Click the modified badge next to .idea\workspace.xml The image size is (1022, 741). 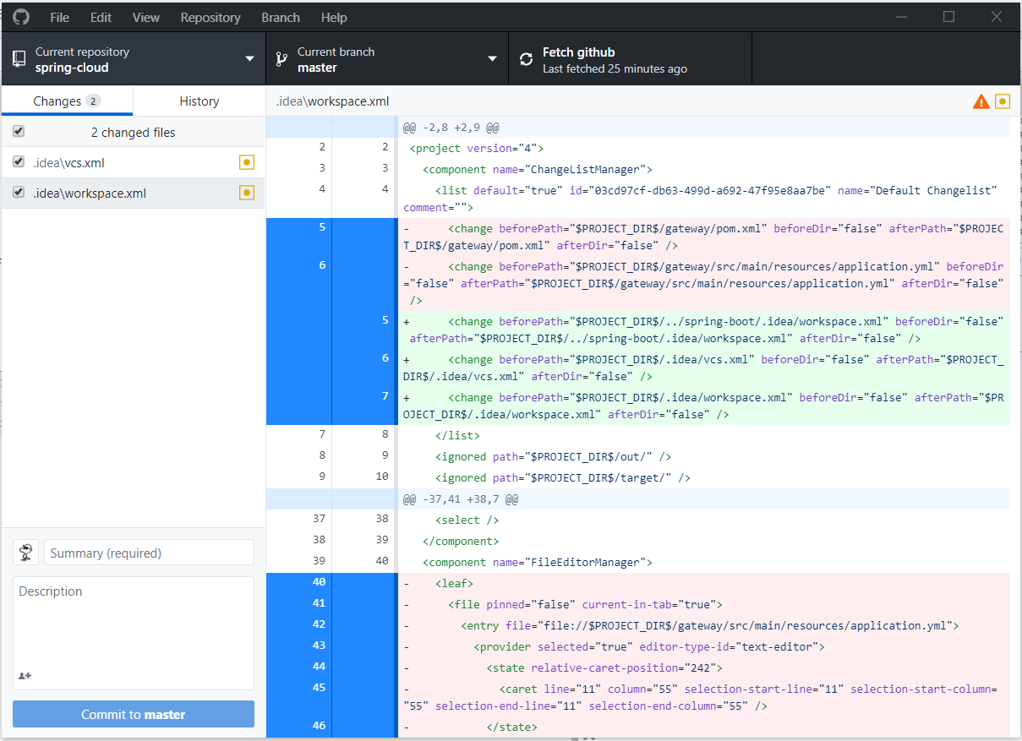pos(247,193)
